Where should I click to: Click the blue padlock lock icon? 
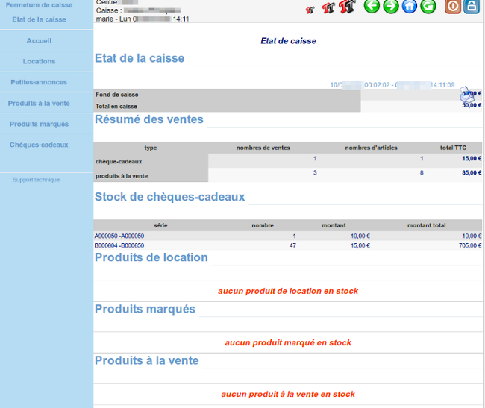(471, 7)
